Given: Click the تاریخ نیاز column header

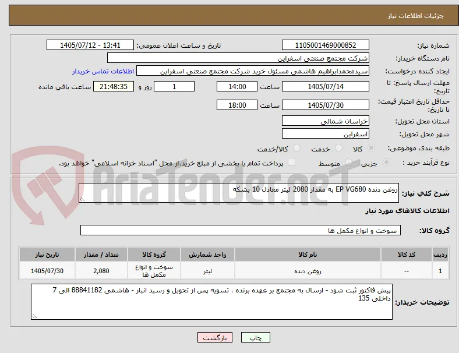Looking at the screenshot, I should [47, 255].
